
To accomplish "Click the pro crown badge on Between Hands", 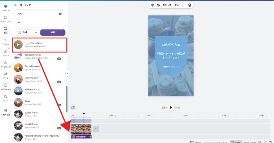I will pos(59,59).
